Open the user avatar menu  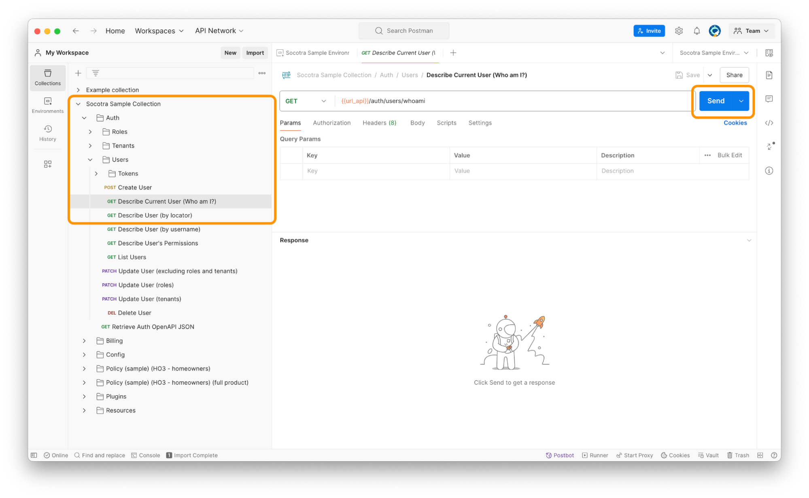(715, 31)
